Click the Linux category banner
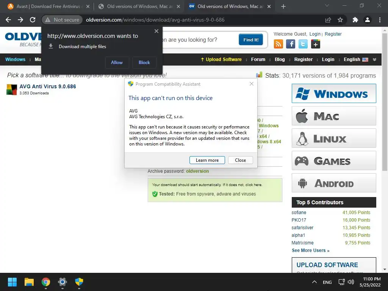Image resolution: width=388 pixels, height=291 pixels. click(334, 138)
